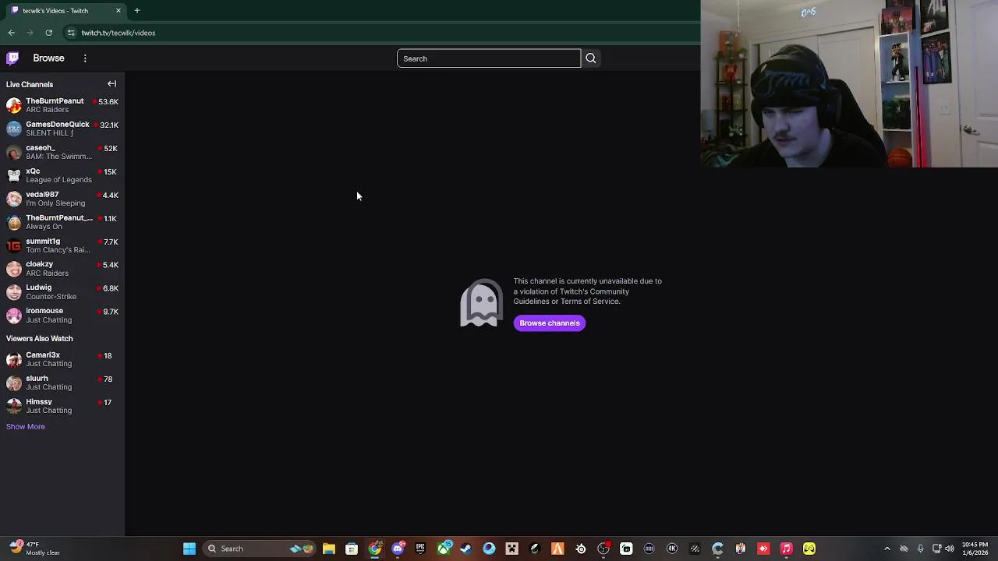
Task: Open the 4K app from taskbar
Action: coord(672,549)
